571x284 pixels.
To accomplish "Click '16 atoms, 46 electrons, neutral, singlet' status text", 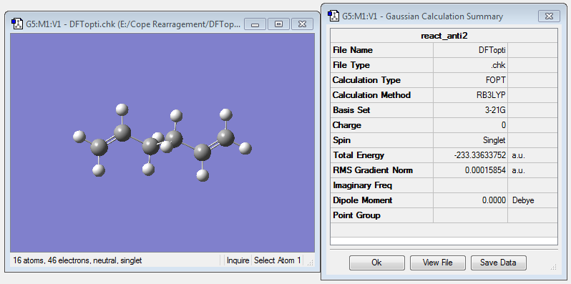I will click(77, 260).
